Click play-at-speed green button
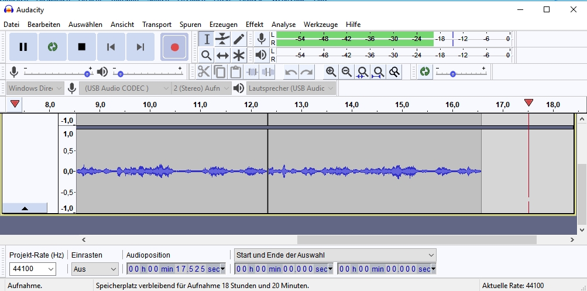 pyautogui.click(x=424, y=71)
